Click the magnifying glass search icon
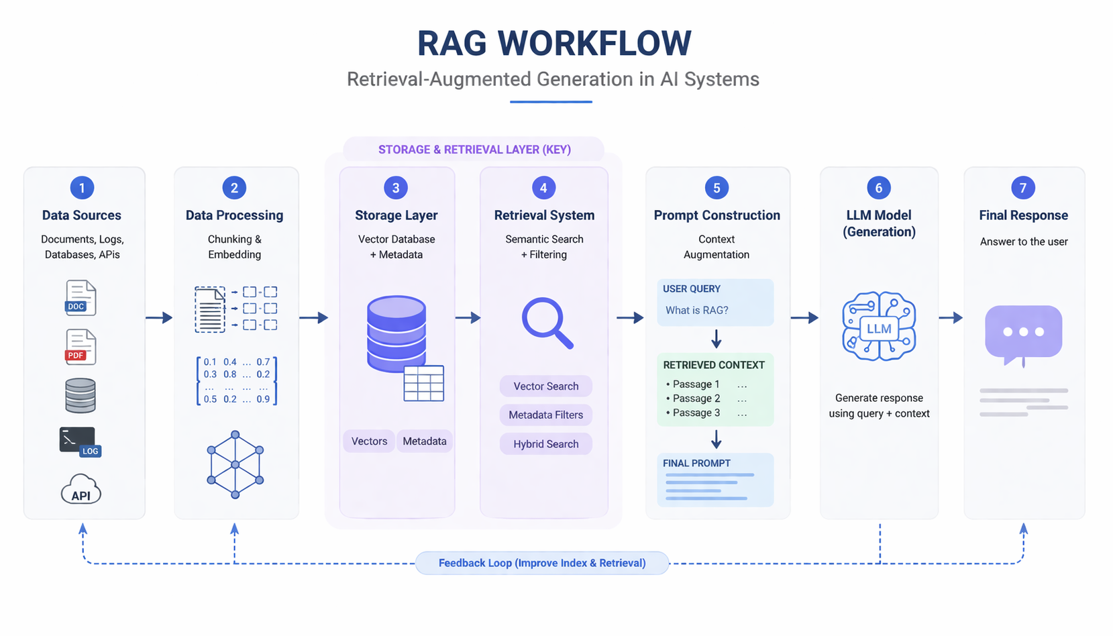This screenshot has height=636, width=1113. point(547,323)
